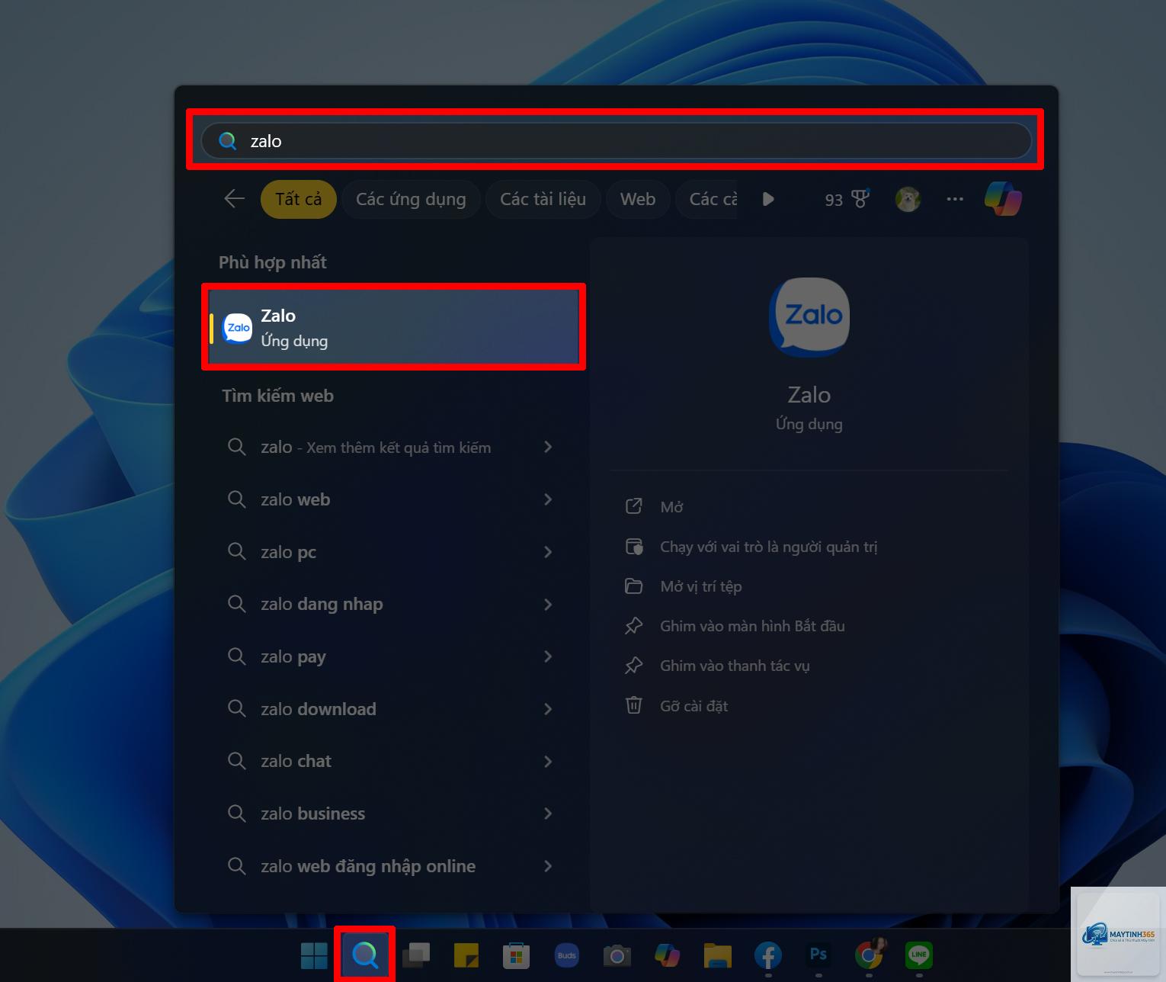Expand chevron beside 'zalo download'
Screen dimensions: 1166x982
tap(548, 709)
